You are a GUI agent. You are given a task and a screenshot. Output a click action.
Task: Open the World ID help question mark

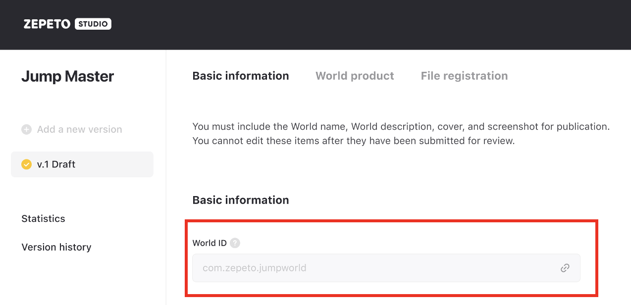pos(235,243)
